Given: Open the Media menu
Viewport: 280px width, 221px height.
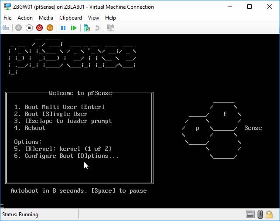Looking at the screenshot, I should [46, 18].
